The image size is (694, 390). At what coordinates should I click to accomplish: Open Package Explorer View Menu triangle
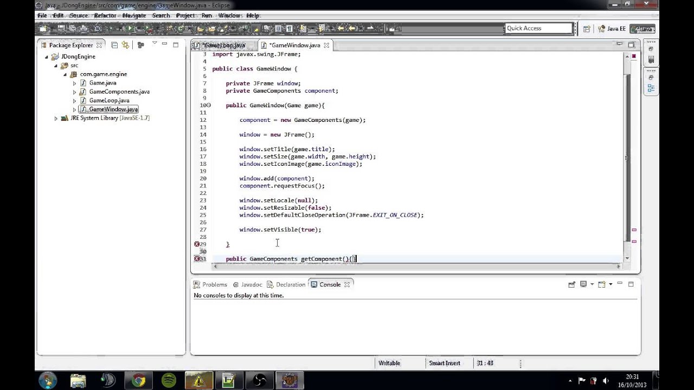[x=155, y=43]
